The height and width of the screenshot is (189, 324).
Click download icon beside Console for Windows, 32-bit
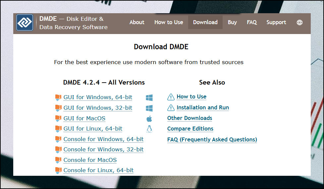tap(58, 149)
